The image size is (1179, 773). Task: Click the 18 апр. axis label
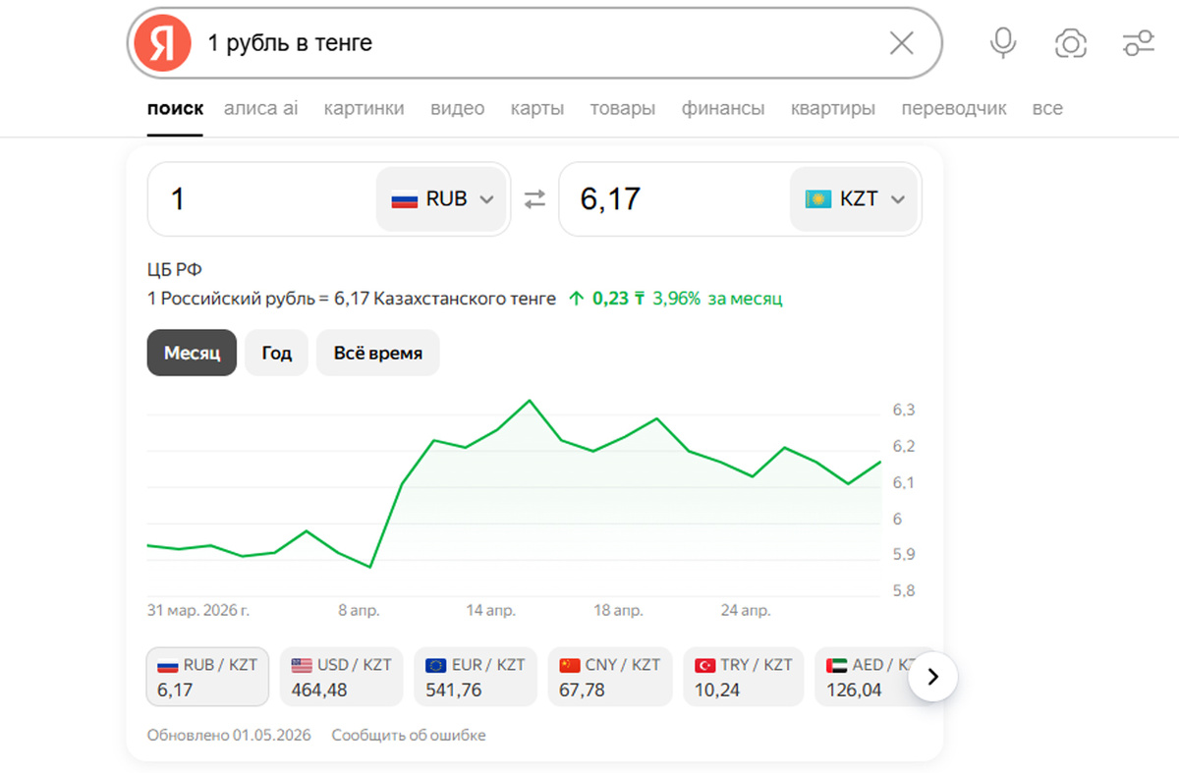point(618,610)
